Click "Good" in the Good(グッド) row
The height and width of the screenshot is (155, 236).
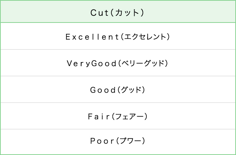(x=103, y=90)
